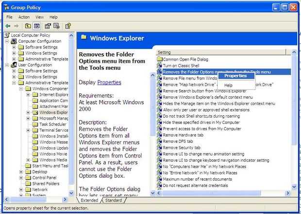Image resolution: width=301 pixels, height=214 pixels.
Task: Click the Hide these specified drives policy icon
Action: point(159,122)
